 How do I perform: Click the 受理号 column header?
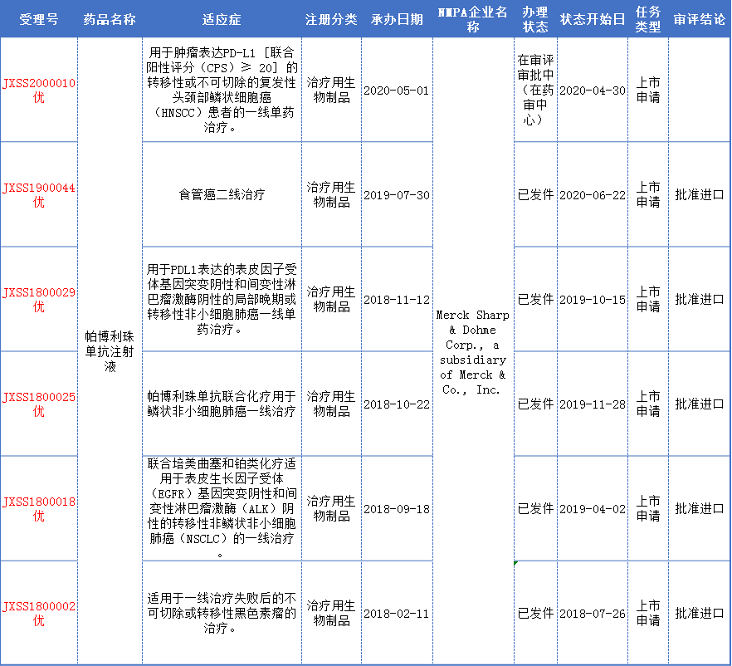pos(39,19)
